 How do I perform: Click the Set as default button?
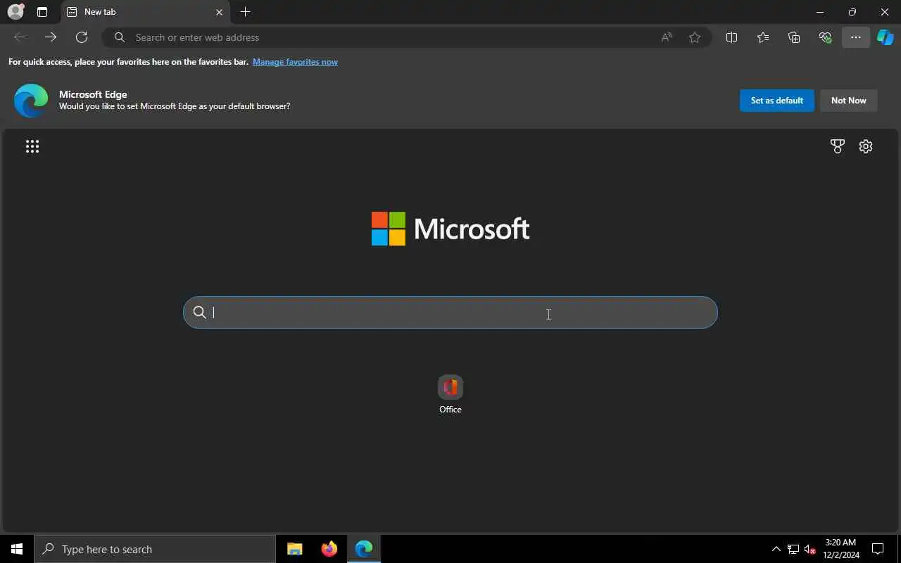point(777,101)
